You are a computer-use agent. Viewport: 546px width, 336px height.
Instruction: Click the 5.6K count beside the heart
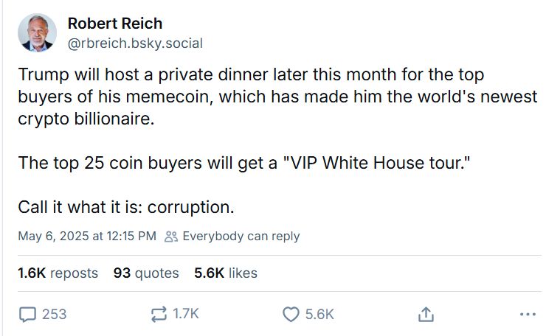pyautogui.click(x=319, y=314)
